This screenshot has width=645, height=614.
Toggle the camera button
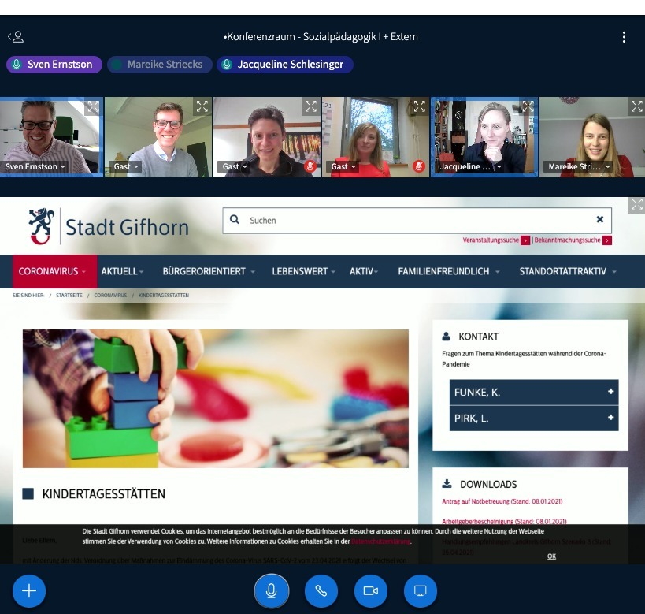pos(371,591)
